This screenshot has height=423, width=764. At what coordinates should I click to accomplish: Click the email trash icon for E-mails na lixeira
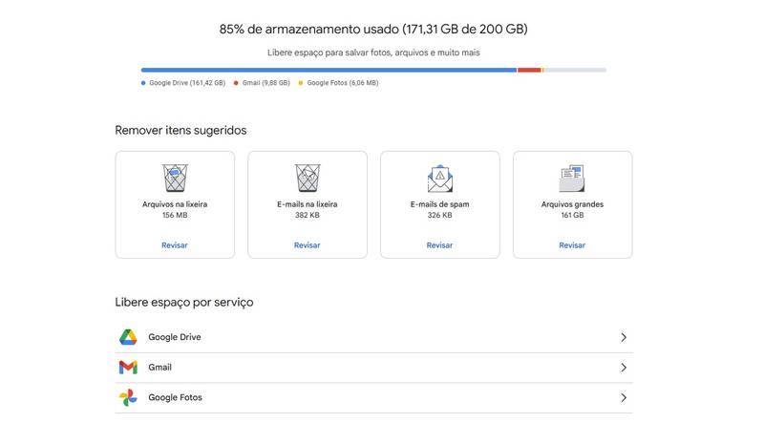(x=308, y=178)
